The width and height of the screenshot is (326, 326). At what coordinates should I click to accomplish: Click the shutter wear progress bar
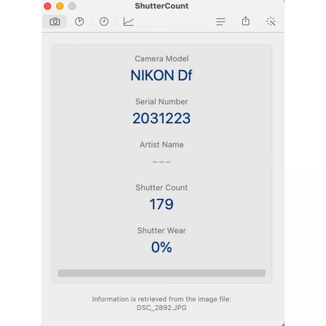[x=162, y=273]
